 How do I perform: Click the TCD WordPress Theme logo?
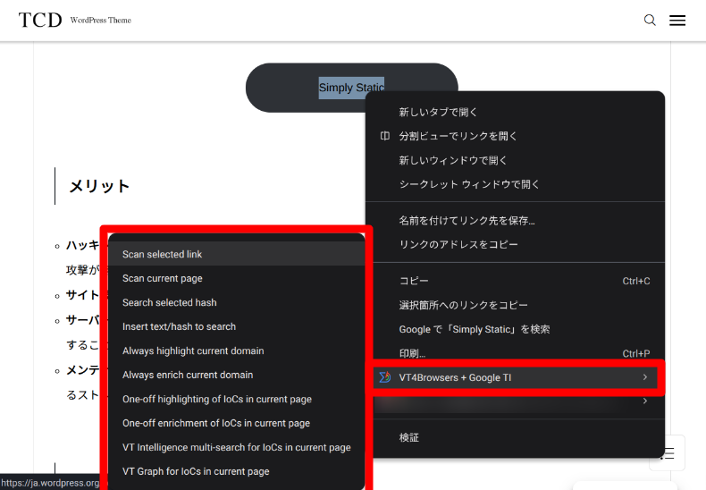[x=75, y=21]
